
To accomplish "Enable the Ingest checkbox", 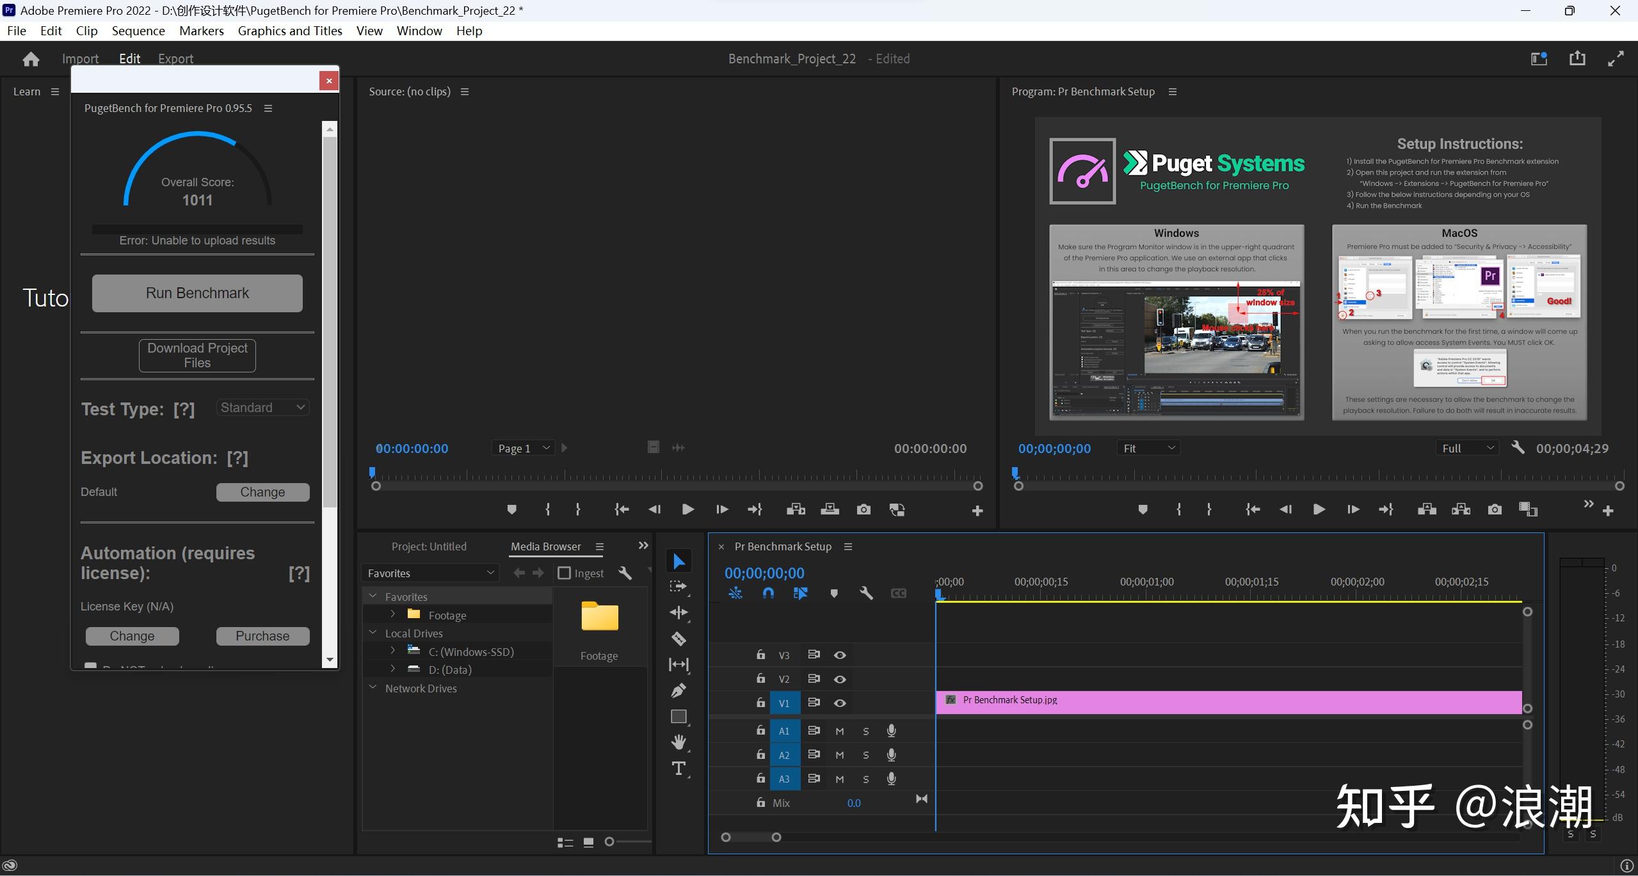I will (x=564, y=573).
